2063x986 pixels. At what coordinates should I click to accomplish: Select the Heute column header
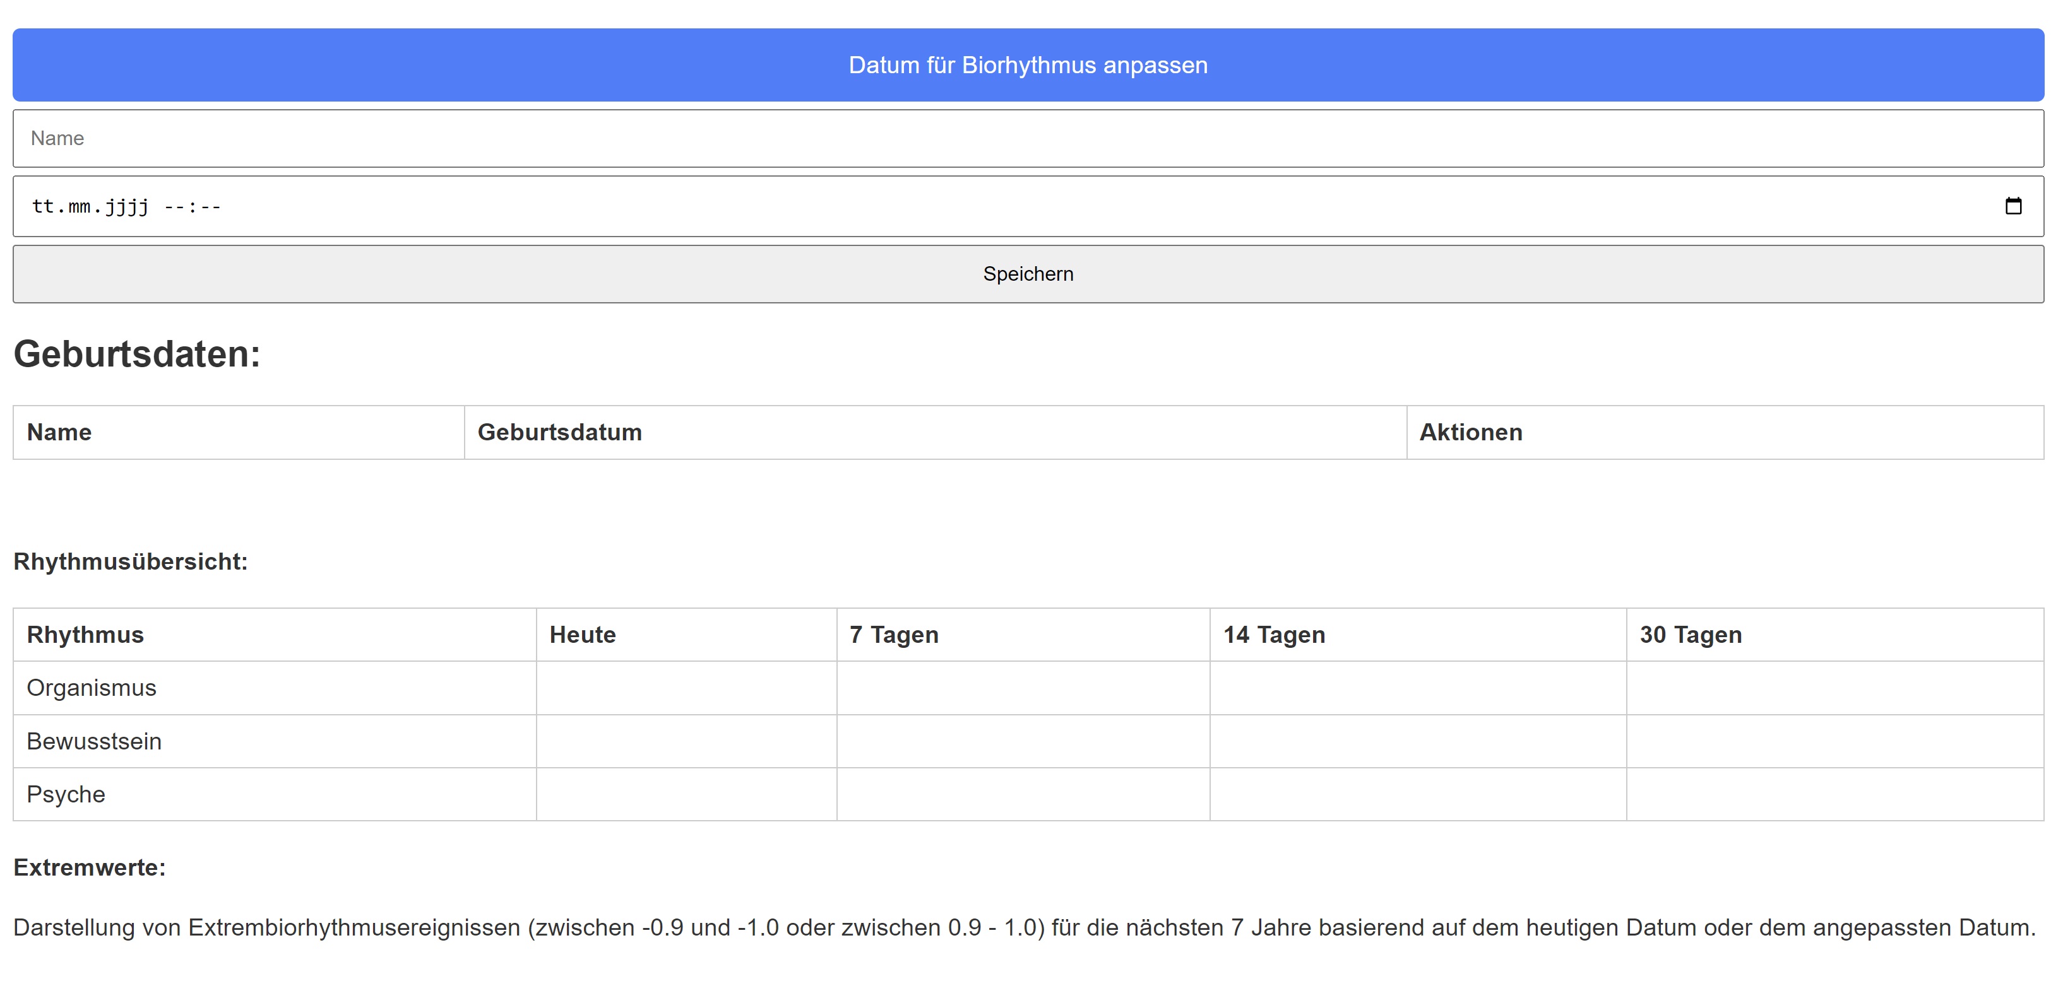click(582, 635)
